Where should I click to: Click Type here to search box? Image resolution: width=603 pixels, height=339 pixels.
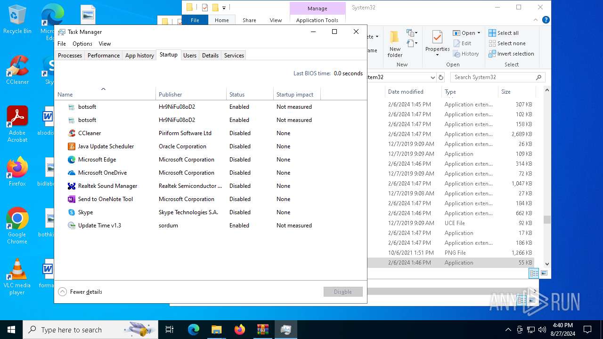coord(90,330)
